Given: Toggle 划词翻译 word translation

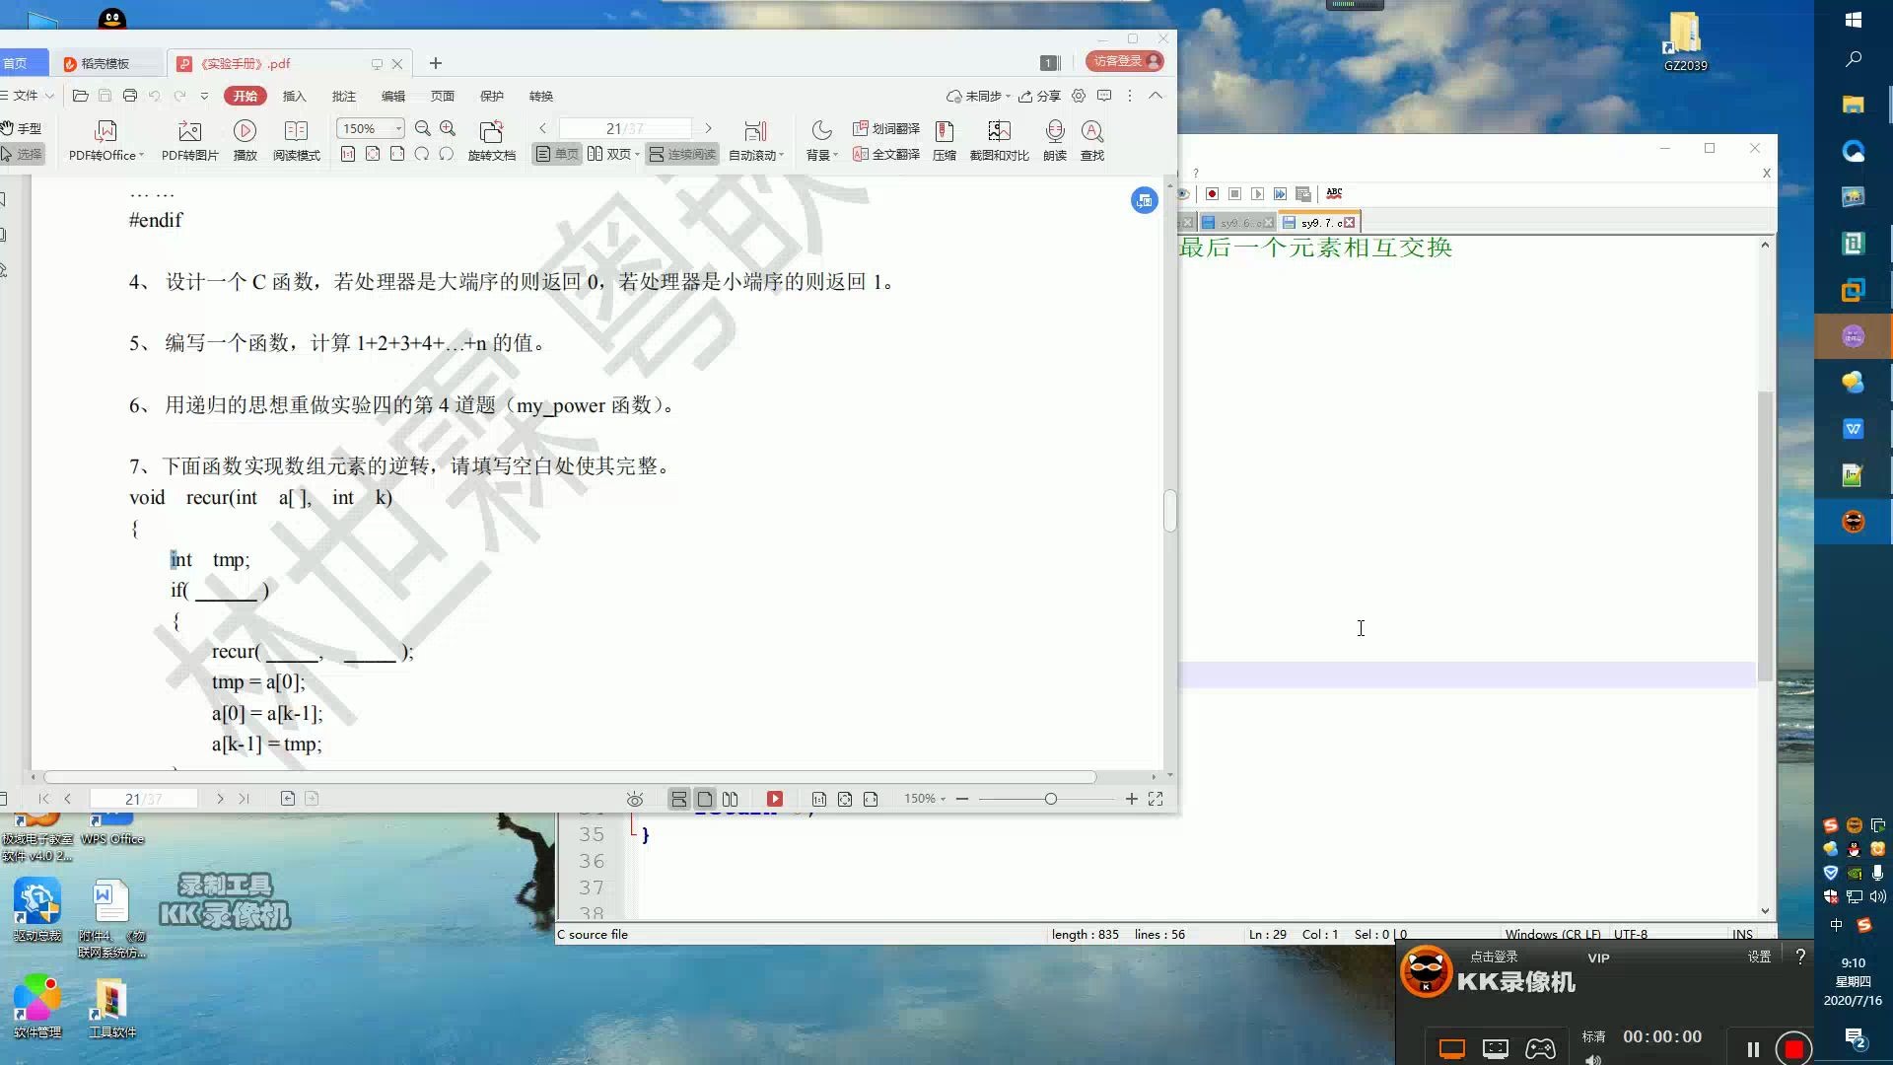Looking at the screenshot, I should click(x=885, y=128).
